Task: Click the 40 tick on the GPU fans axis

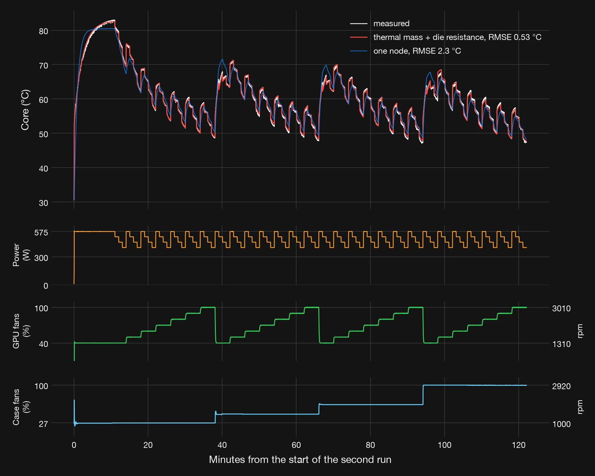Action: [43, 344]
